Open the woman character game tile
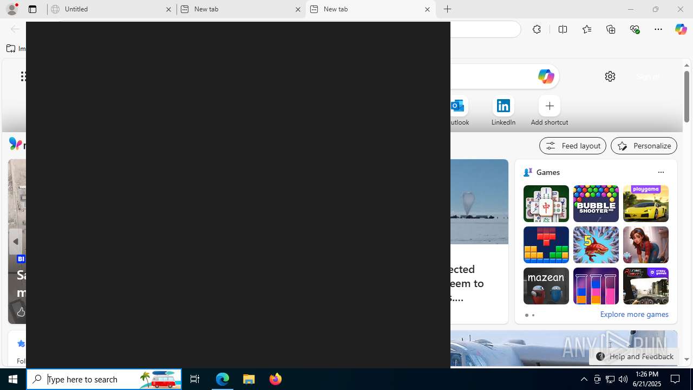The height and width of the screenshot is (390, 693). pyautogui.click(x=645, y=245)
